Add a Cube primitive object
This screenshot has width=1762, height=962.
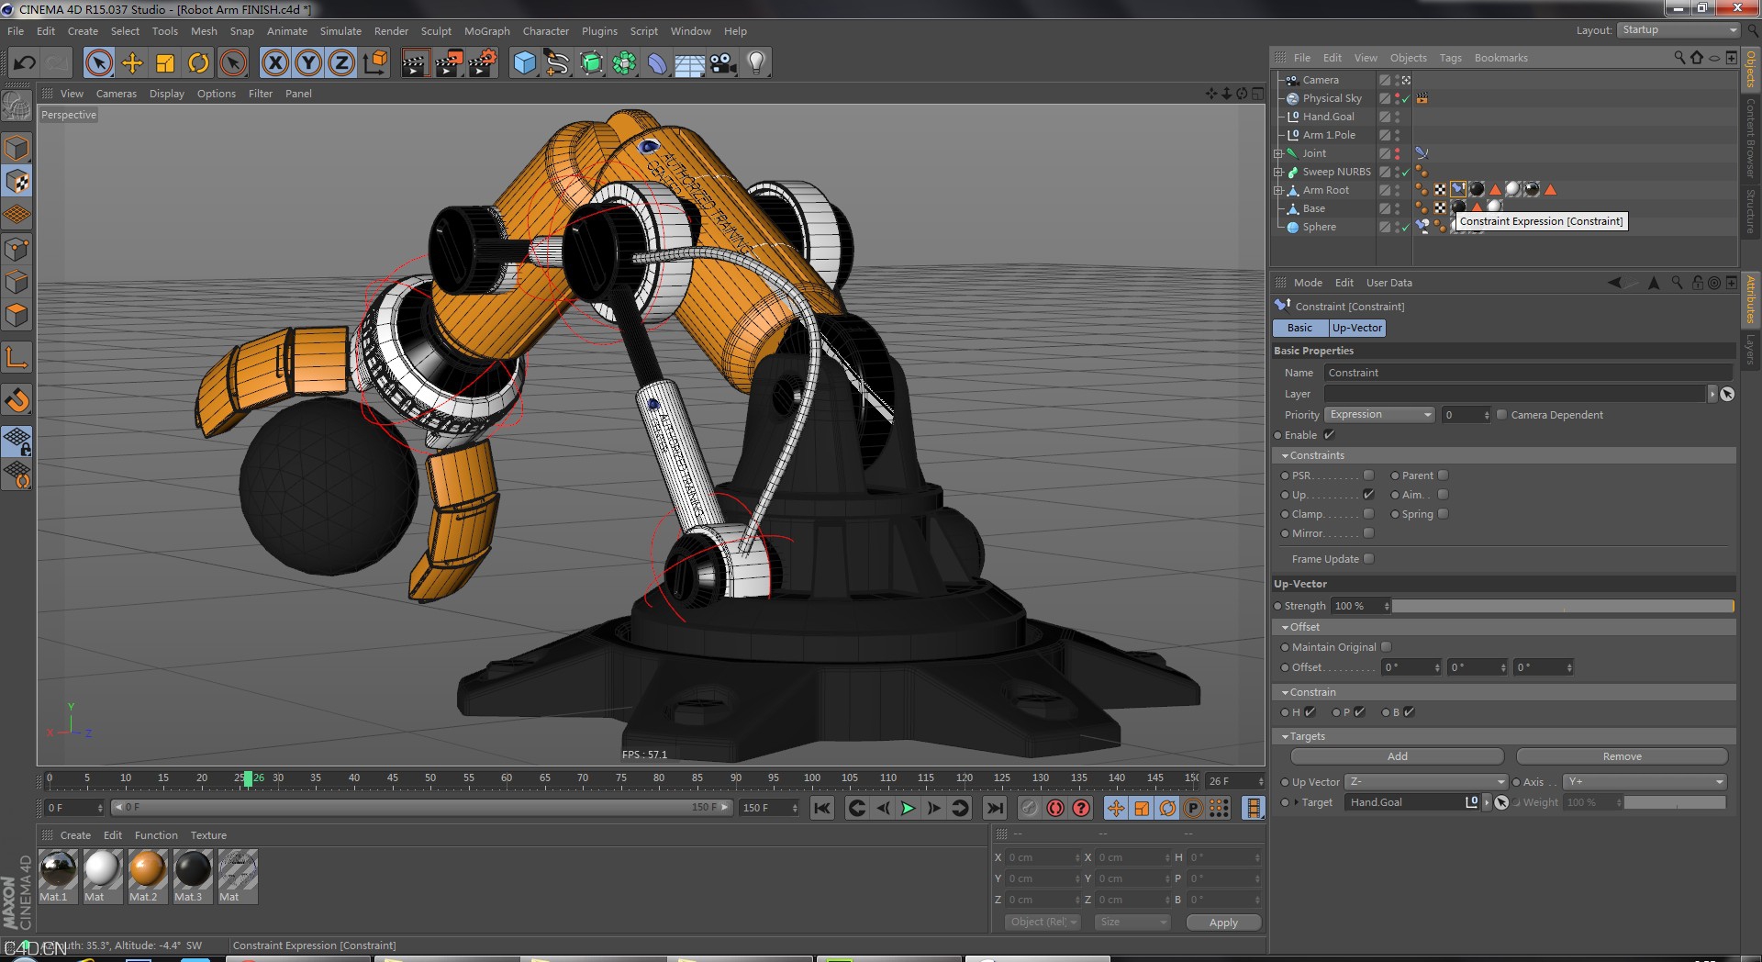pos(524,63)
